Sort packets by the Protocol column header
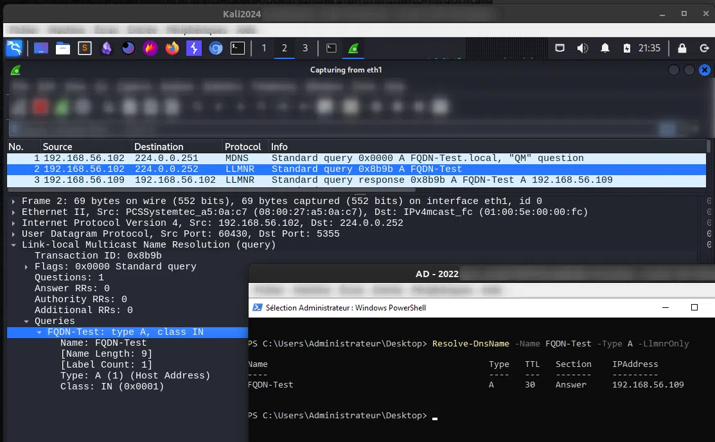Image resolution: width=715 pixels, height=442 pixels. click(243, 147)
